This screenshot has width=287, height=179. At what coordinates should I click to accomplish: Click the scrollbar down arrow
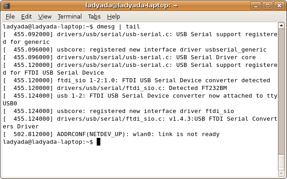click(x=281, y=173)
